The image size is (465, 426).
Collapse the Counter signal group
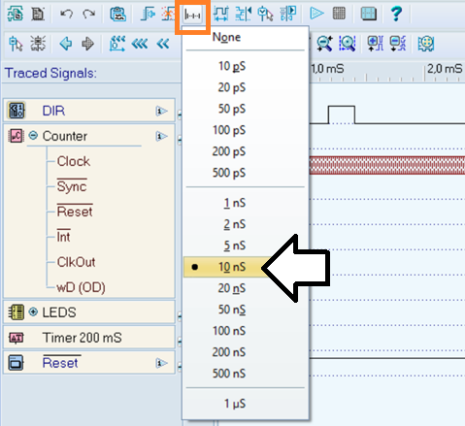[x=33, y=136]
